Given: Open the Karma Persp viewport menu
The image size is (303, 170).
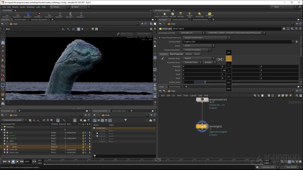Looking at the screenshot, I should (x=127, y=34).
